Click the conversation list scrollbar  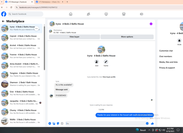point(44,48)
